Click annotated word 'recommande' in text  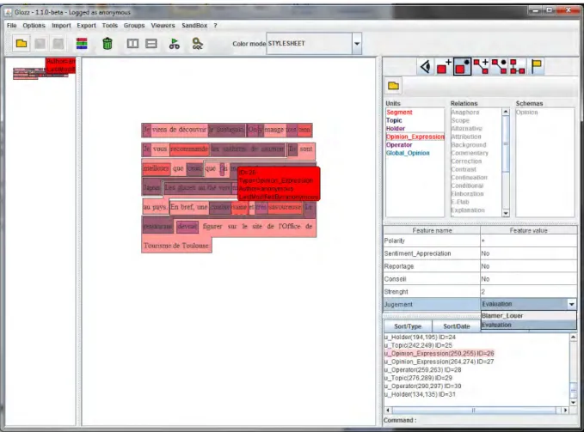(189, 149)
